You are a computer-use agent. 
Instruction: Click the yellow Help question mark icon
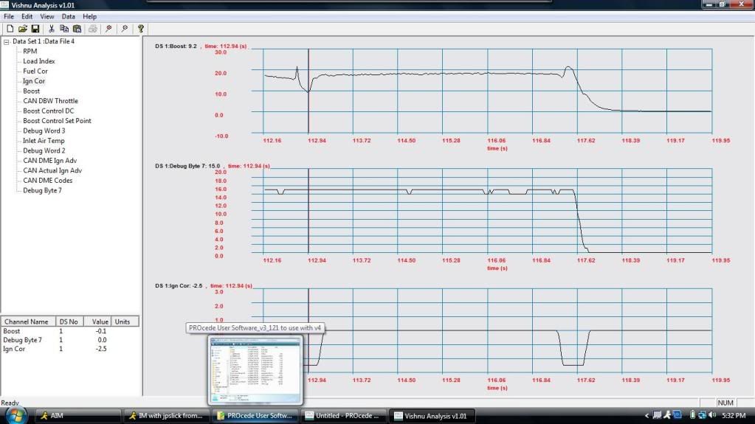point(140,29)
